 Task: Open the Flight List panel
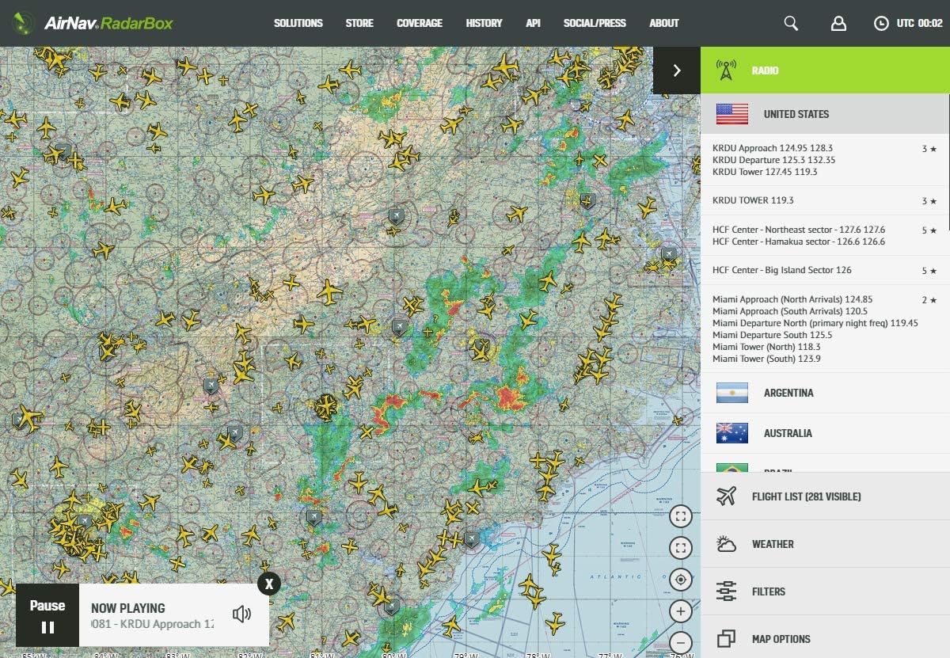point(806,496)
